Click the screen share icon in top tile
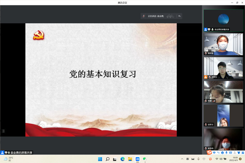This screenshot has width=245, height=163. [209, 29]
